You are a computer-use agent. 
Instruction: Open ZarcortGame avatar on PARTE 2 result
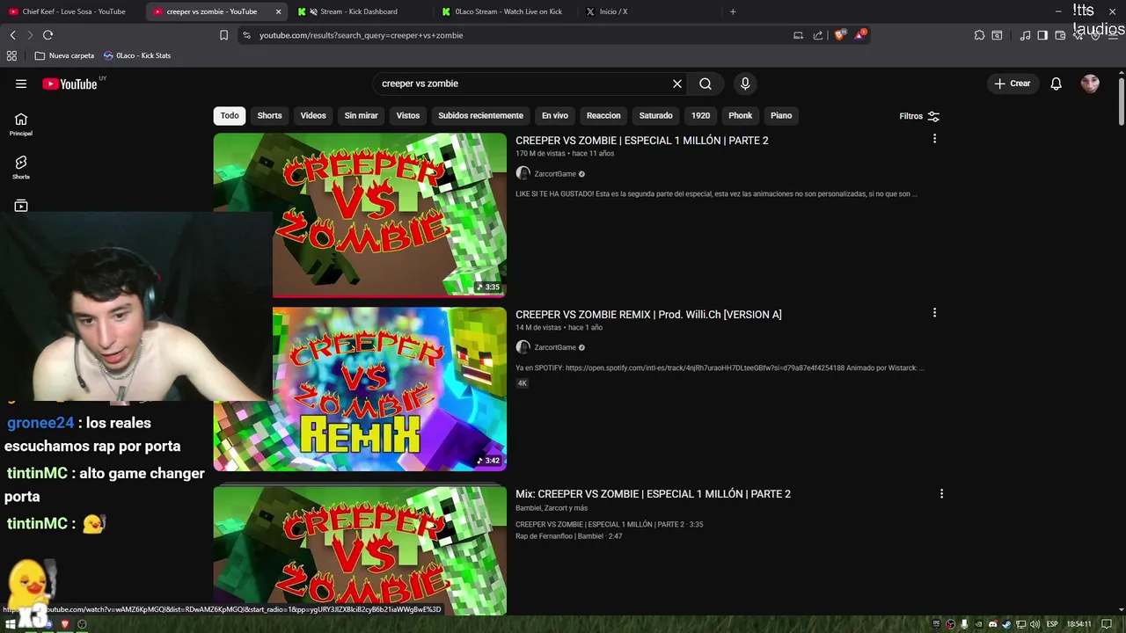(x=523, y=174)
